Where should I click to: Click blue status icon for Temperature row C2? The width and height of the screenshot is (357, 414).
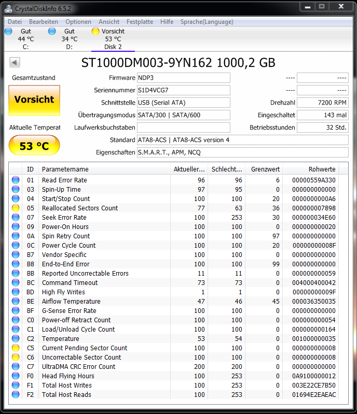point(16,338)
